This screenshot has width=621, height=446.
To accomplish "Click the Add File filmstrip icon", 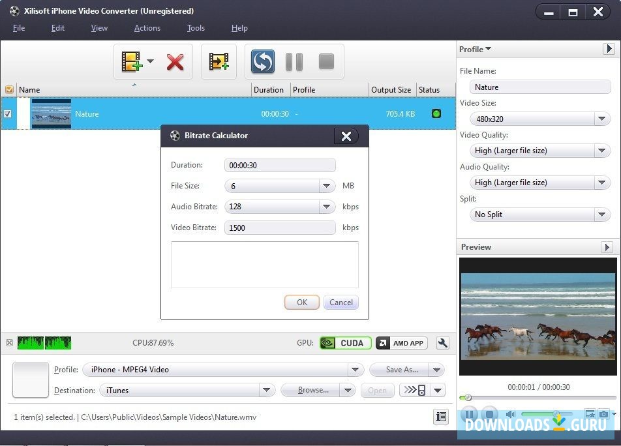I will pos(132,62).
